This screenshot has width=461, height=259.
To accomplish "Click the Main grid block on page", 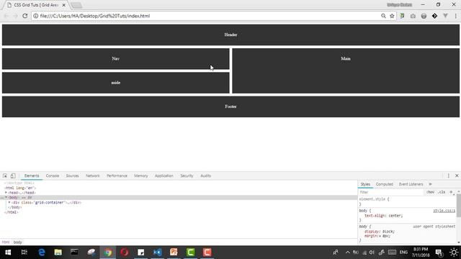I will tap(346, 71).
